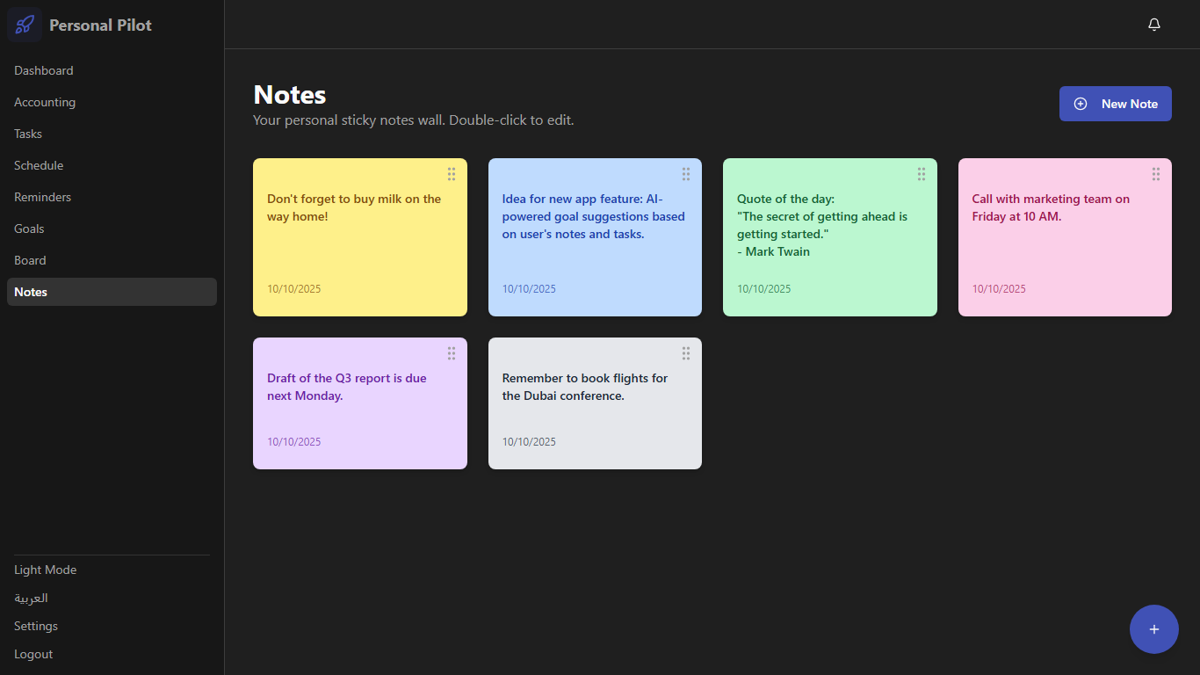The width and height of the screenshot is (1200, 675).
Task: Click the floating plus button
Action: 1153,629
